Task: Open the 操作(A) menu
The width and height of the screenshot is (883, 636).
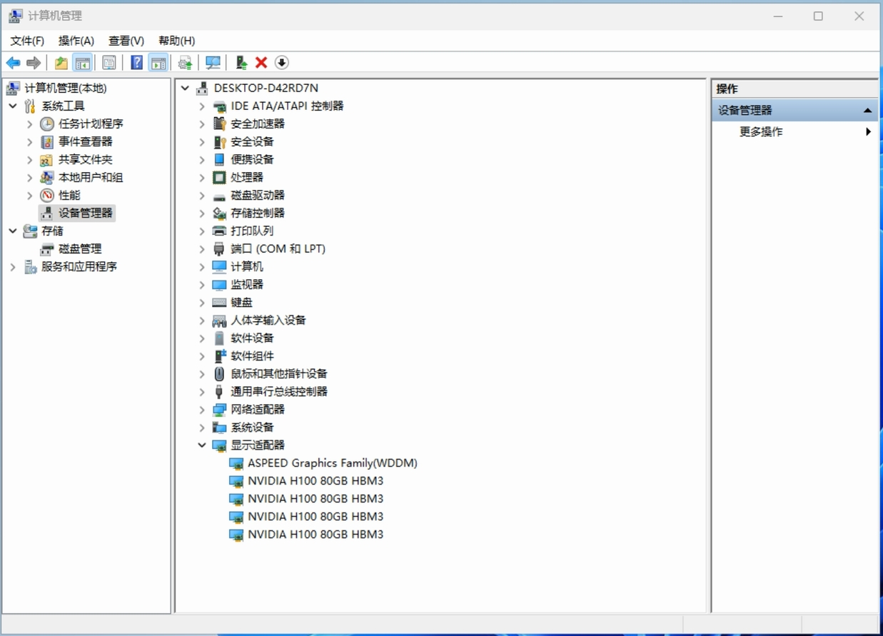Action: [x=76, y=41]
